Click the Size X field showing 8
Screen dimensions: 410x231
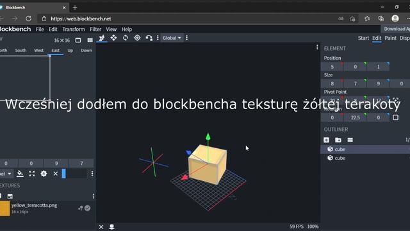pyautogui.click(x=332, y=84)
